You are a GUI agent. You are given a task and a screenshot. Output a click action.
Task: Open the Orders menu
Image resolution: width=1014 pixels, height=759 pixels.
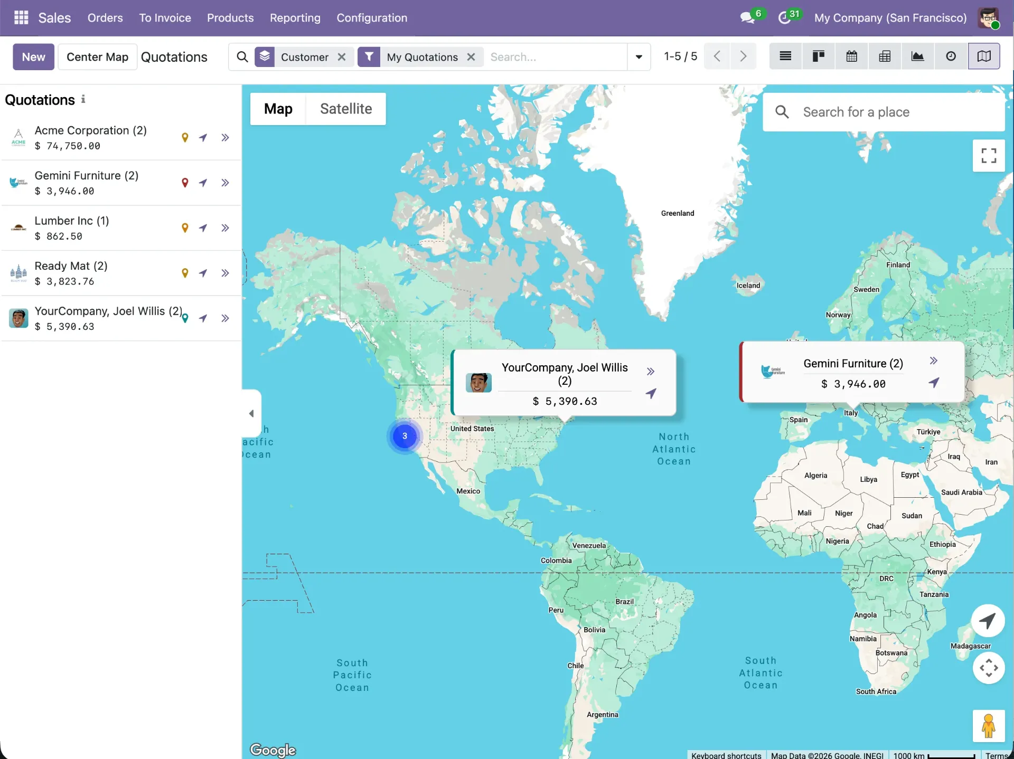pyautogui.click(x=105, y=17)
